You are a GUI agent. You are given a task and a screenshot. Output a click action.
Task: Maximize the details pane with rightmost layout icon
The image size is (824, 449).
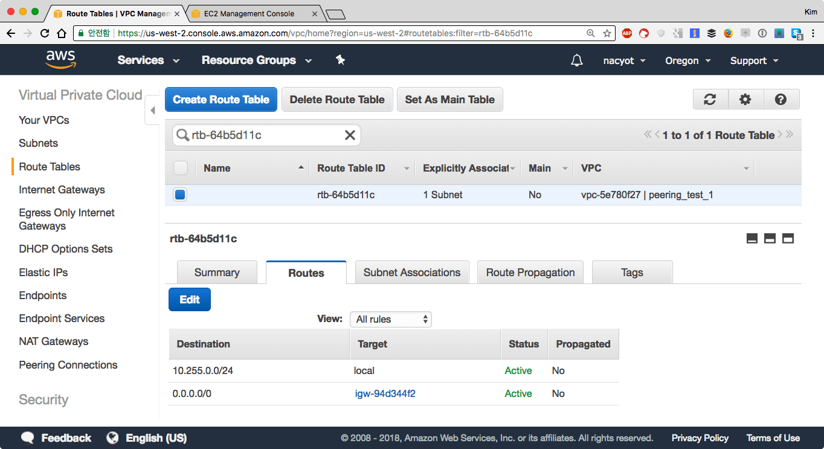pyautogui.click(x=788, y=239)
